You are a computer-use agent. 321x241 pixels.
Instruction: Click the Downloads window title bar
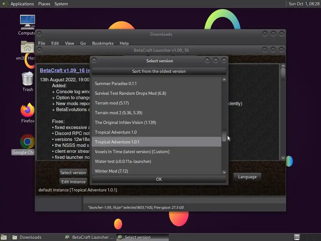[x=161, y=34]
